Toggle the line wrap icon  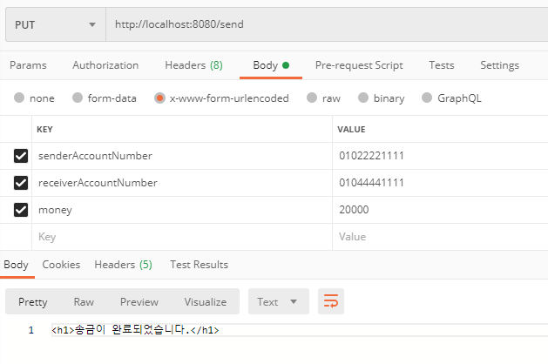[x=331, y=301]
